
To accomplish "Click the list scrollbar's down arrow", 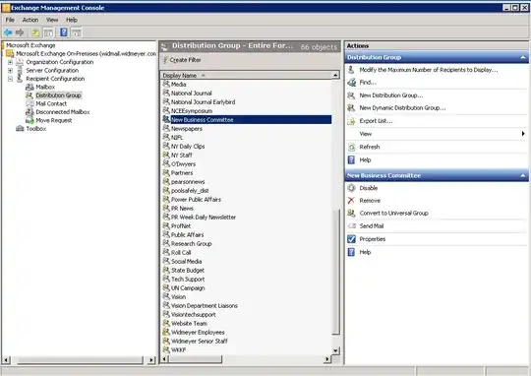I will click(335, 350).
